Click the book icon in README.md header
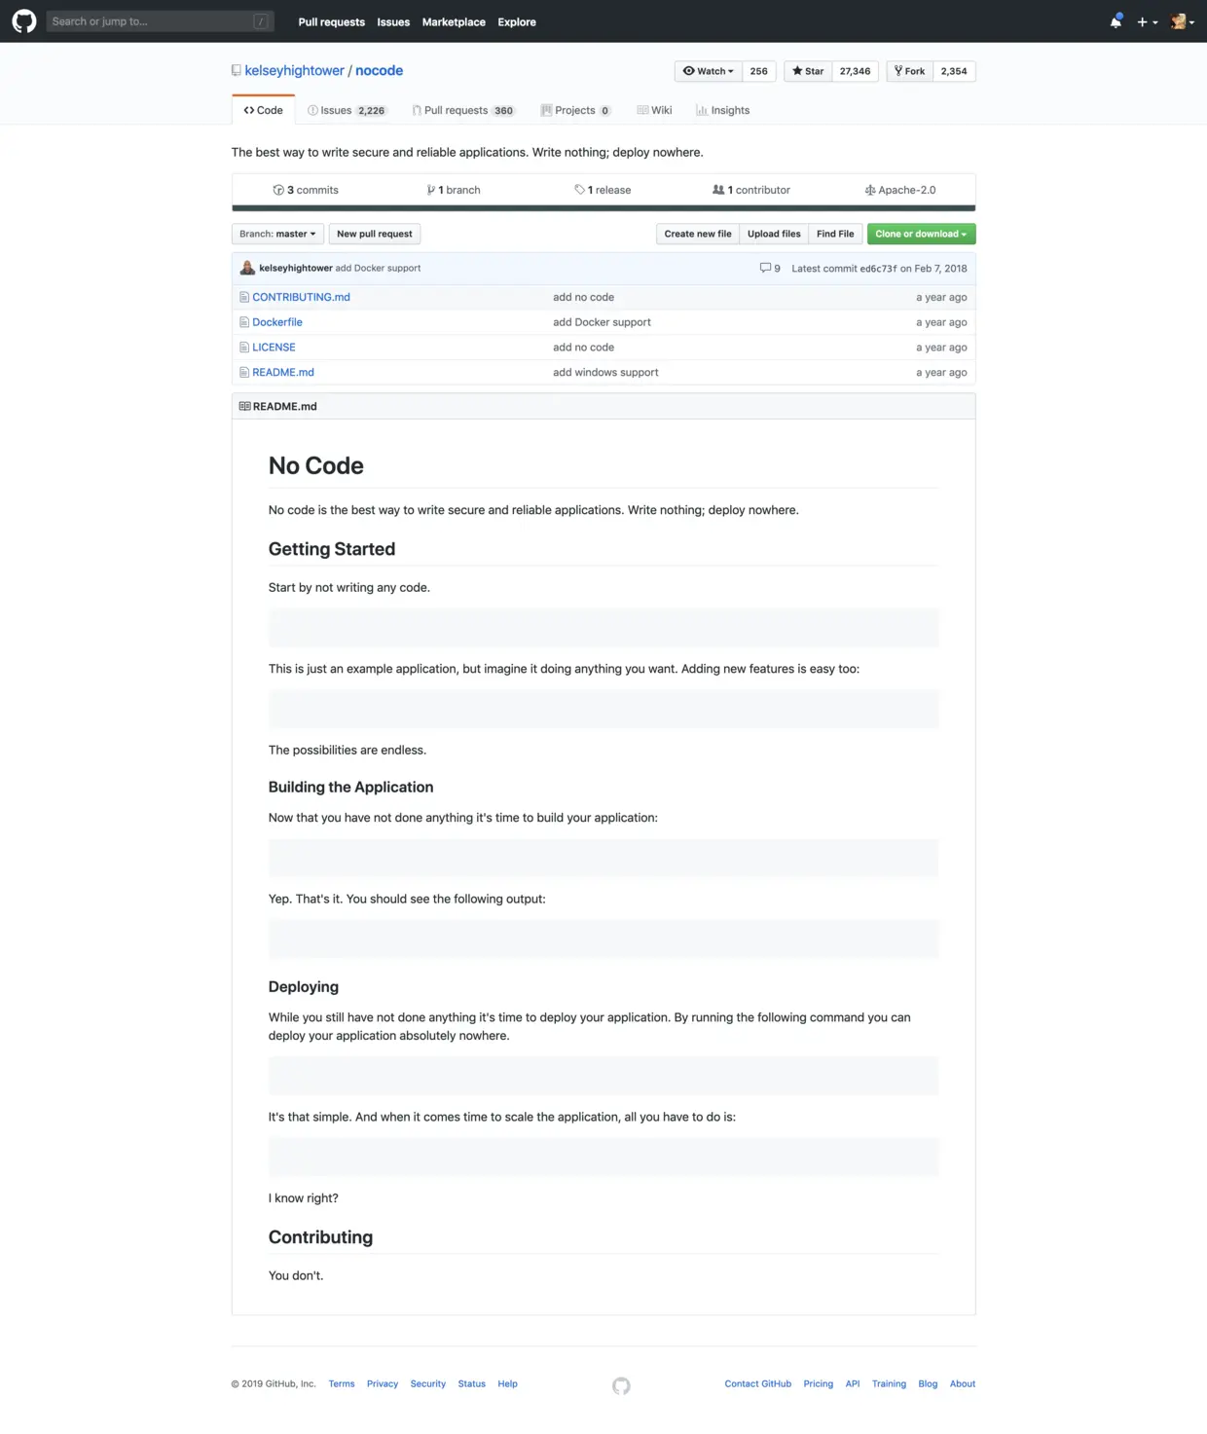This screenshot has height=1434, width=1207. click(x=244, y=406)
